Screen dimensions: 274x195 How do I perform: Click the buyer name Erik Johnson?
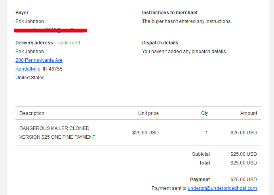[x=30, y=21]
